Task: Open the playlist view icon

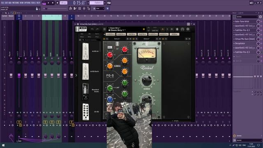Action: (70, 8)
